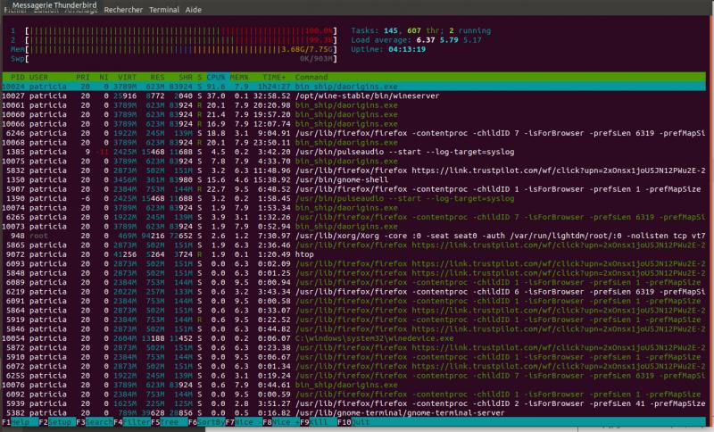Sort by the PID column header
This screenshot has height=432, width=714.
[x=18, y=77]
